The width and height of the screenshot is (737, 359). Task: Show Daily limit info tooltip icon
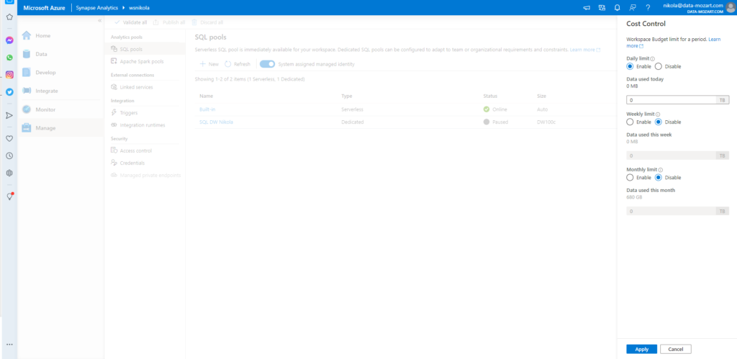pyautogui.click(x=652, y=59)
